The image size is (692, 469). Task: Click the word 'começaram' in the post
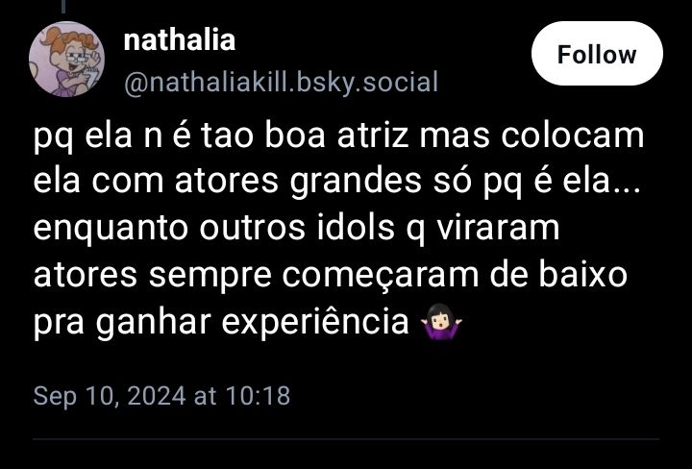380,277
